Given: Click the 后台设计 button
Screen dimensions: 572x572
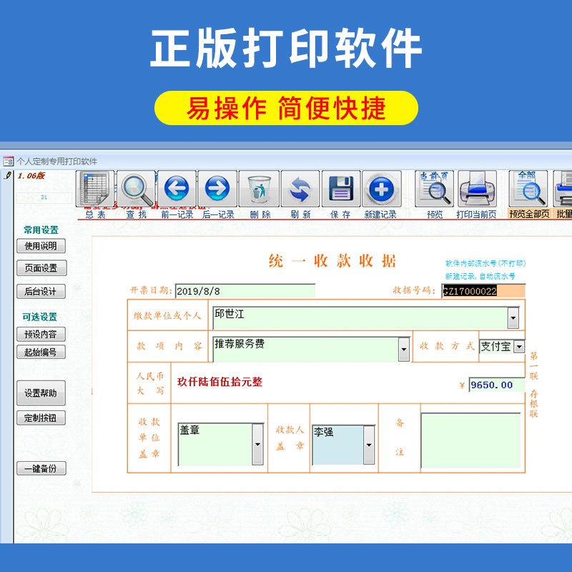Looking at the screenshot, I should 41,292.
